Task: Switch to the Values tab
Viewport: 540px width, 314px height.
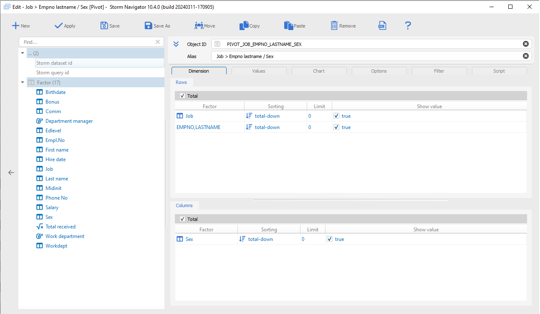Action: pos(259,71)
